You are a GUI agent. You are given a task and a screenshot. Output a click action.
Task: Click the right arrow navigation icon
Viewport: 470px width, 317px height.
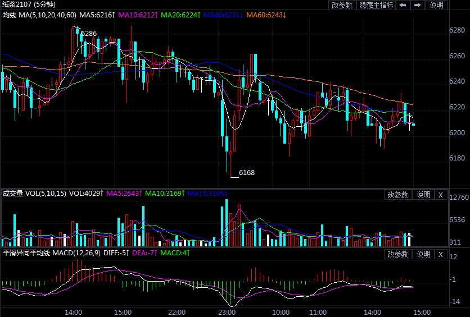(418, 5)
